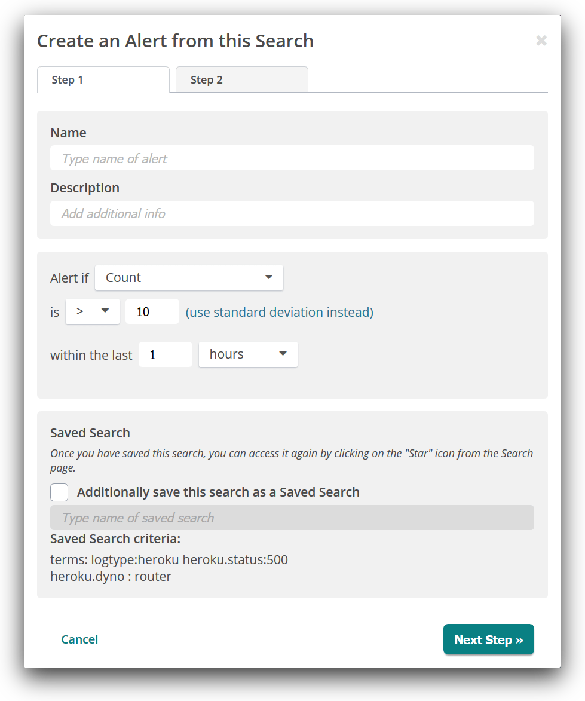Switch to the Step 1 tab
Viewport: 585px width, 701px height.
coord(103,80)
